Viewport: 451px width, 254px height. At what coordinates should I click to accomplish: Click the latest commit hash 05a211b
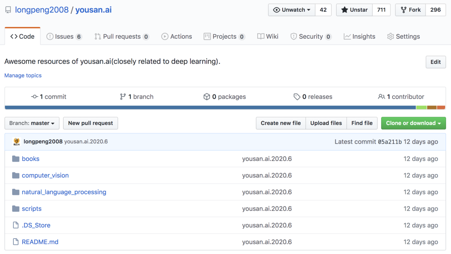pos(390,142)
